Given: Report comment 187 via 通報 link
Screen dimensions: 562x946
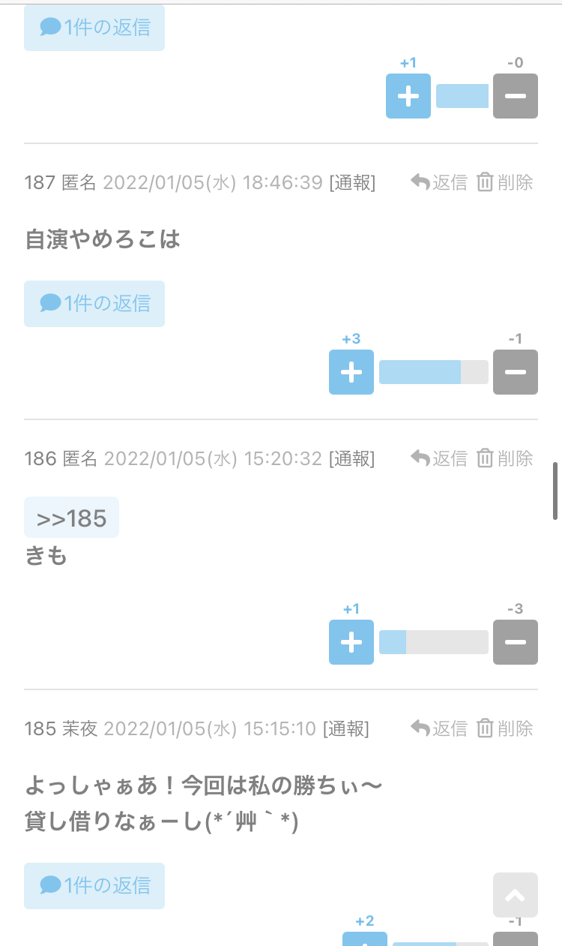Looking at the screenshot, I should pos(352,182).
